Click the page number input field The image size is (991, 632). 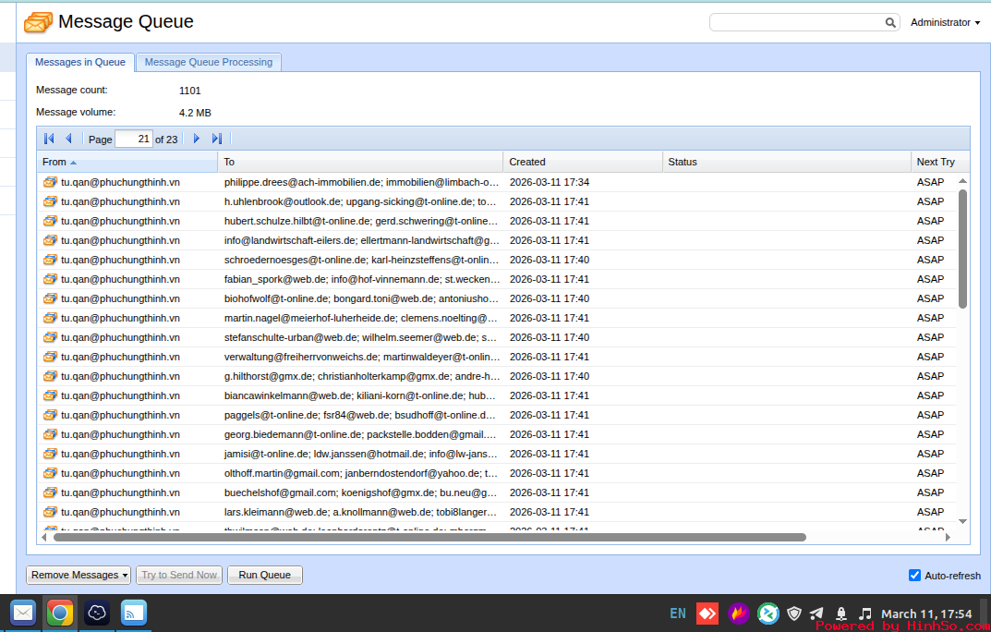coord(134,139)
